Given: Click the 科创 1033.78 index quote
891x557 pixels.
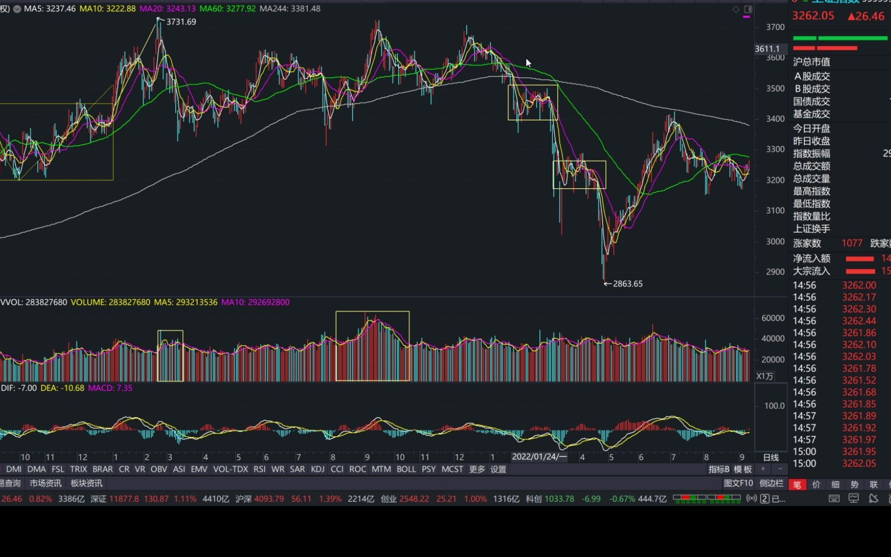Looking at the screenshot, I should [550, 499].
